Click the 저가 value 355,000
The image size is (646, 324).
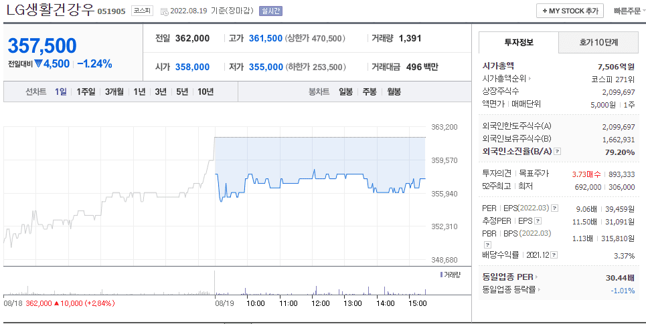point(266,67)
